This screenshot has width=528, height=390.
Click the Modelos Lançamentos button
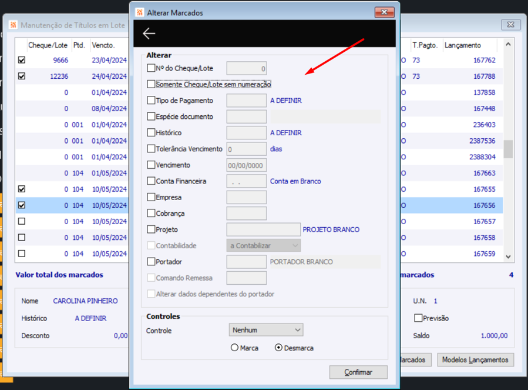click(475, 359)
